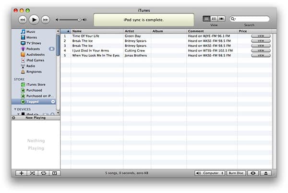Click comment Heard on WJYE-FM 96.1 FM
This screenshot has height=193, width=288.
click(209, 36)
